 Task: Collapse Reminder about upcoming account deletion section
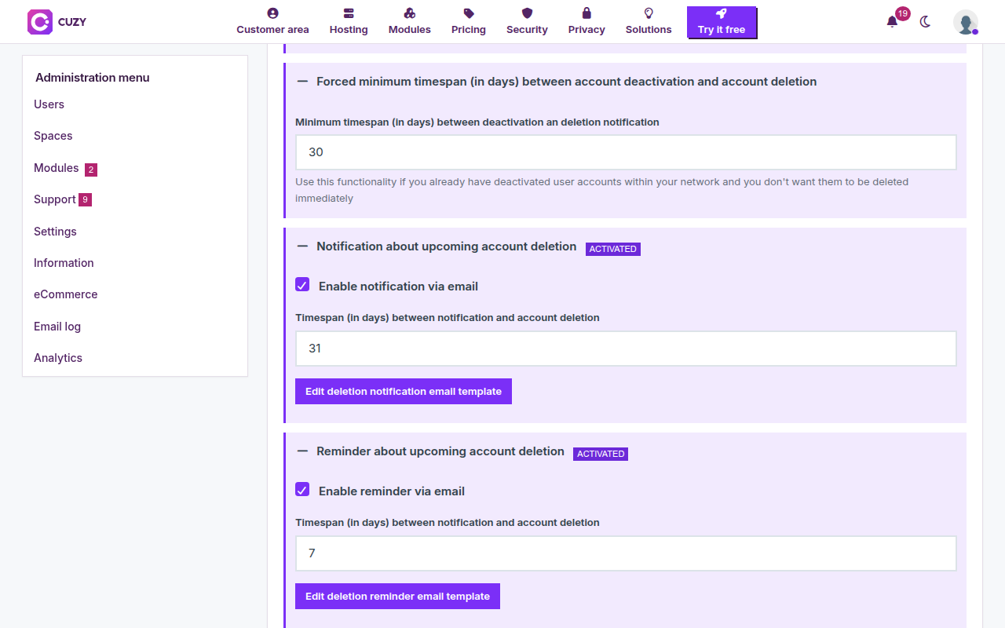tap(302, 451)
